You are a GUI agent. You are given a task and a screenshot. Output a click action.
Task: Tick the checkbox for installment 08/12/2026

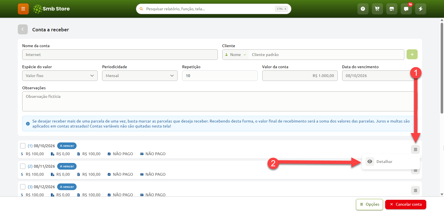pos(23,187)
